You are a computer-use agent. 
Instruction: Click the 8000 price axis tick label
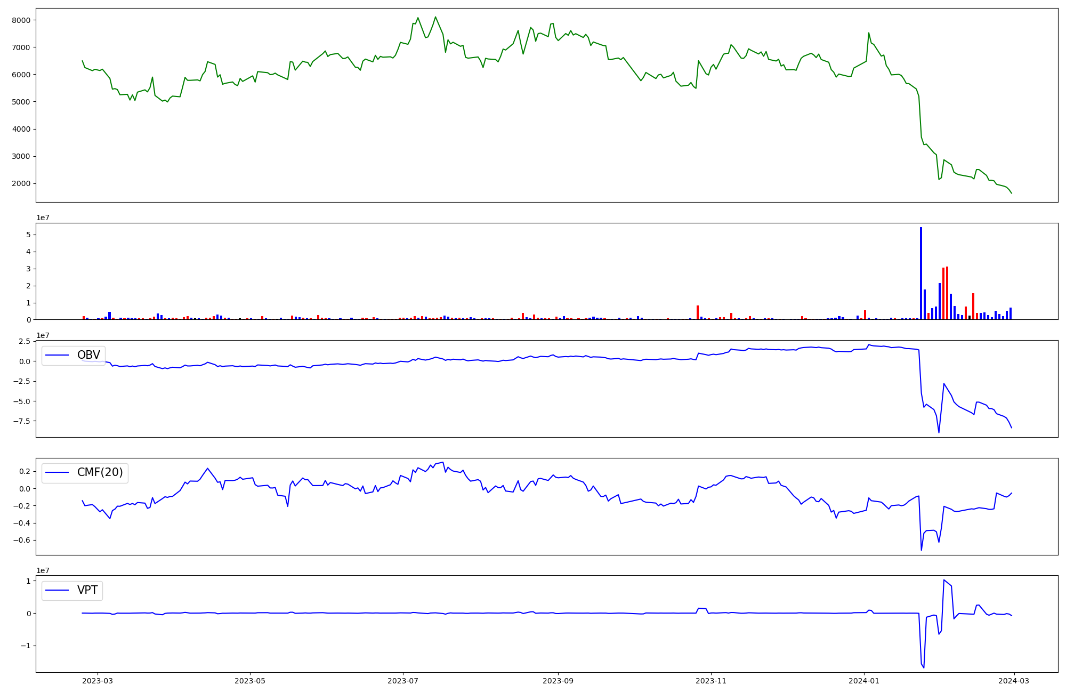pyautogui.click(x=22, y=20)
